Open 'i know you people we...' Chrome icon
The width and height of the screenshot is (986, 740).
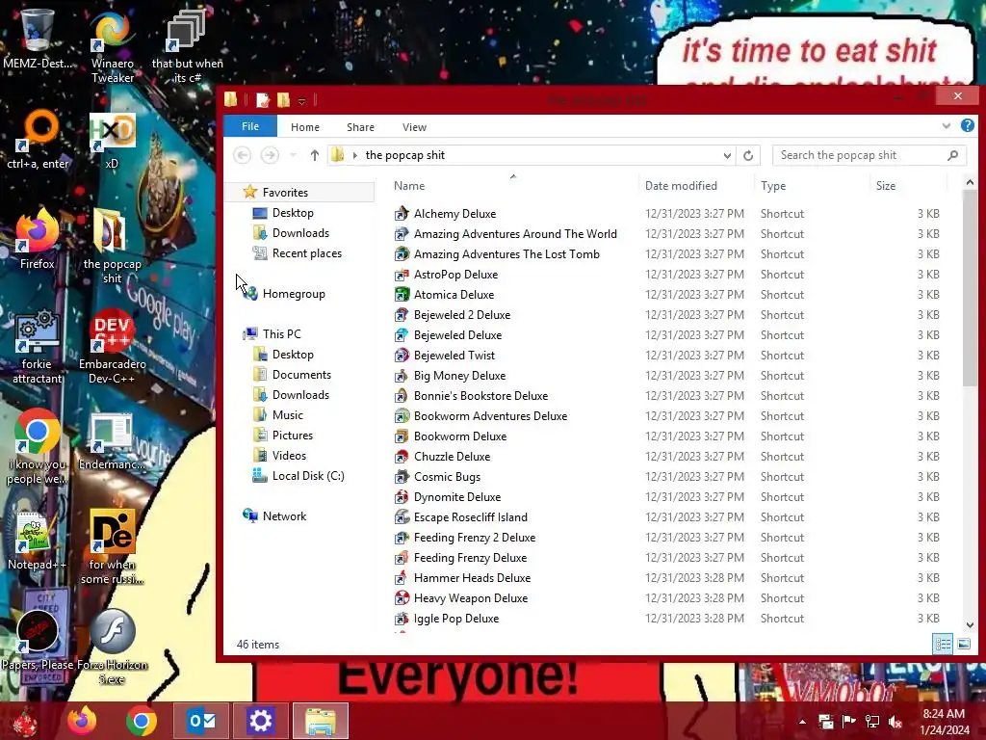[x=38, y=447]
